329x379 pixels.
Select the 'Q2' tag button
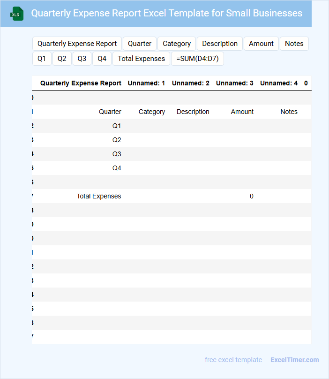pos(62,59)
